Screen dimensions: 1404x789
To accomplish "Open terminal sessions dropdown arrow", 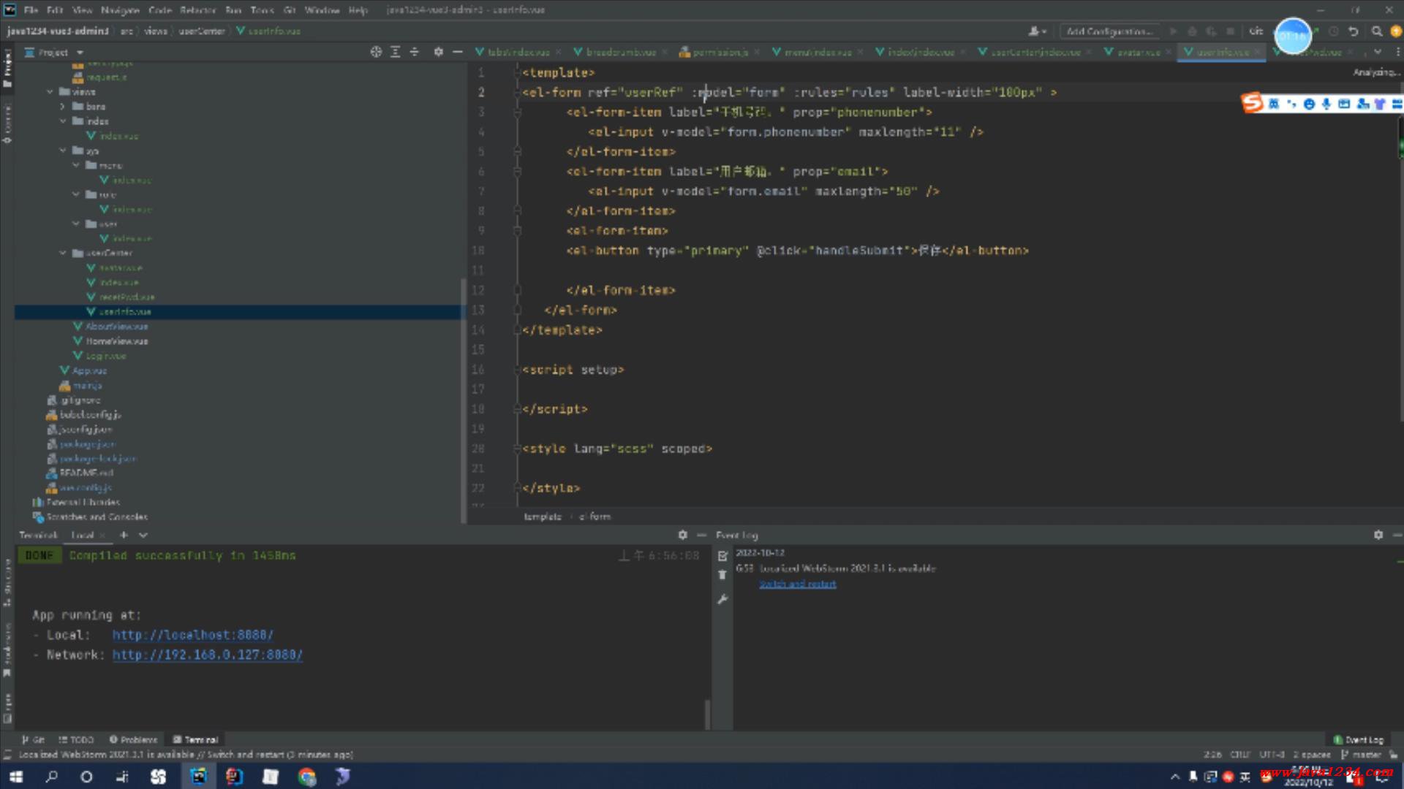I will point(143,535).
